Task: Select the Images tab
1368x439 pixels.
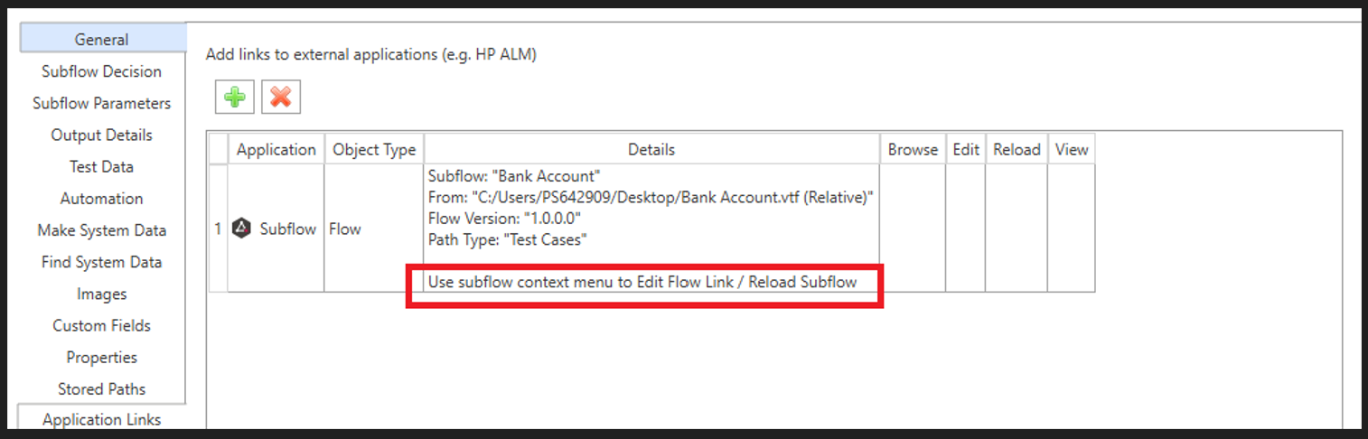Action: coord(101,294)
